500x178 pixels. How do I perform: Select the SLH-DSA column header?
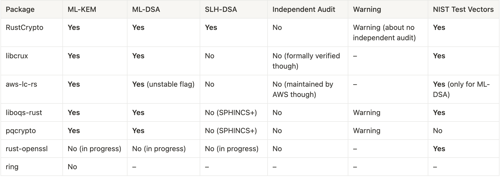click(221, 10)
